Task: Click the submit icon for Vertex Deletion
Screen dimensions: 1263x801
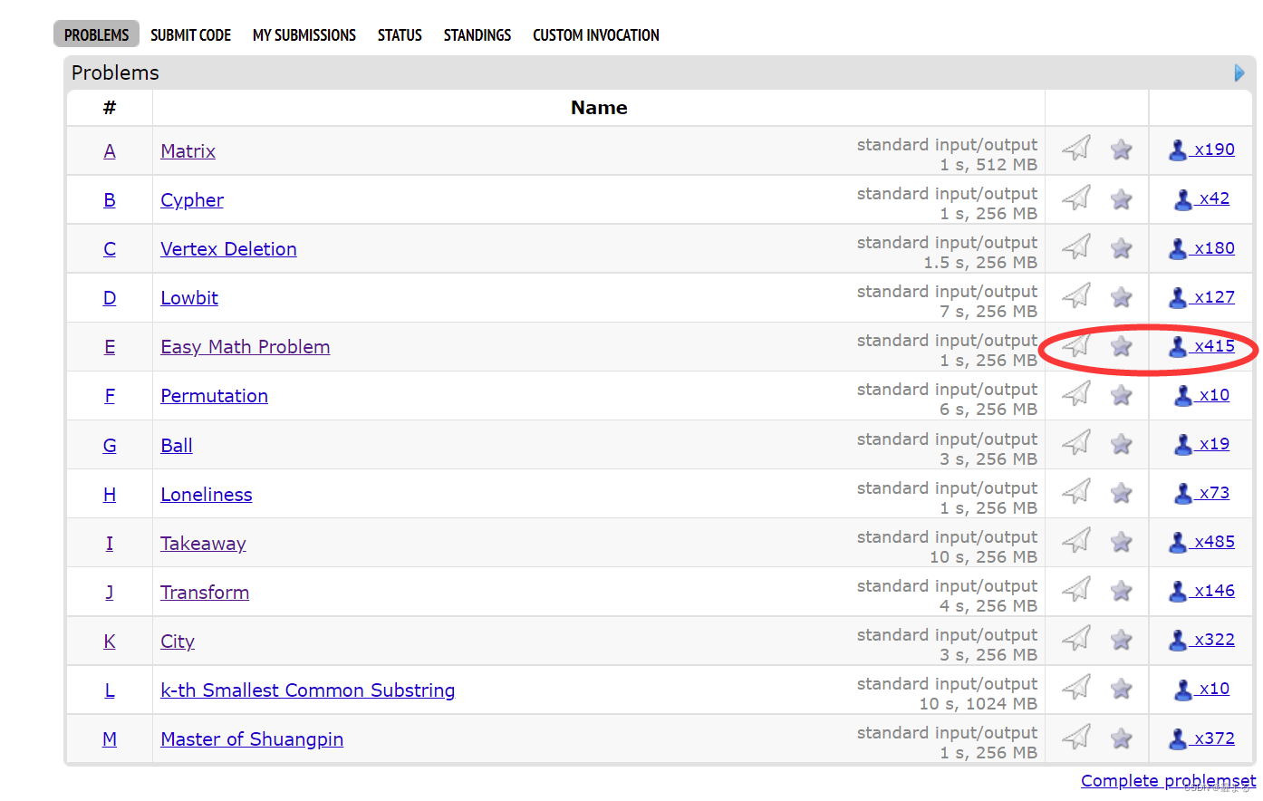Action: pyautogui.click(x=1075, y=246)
